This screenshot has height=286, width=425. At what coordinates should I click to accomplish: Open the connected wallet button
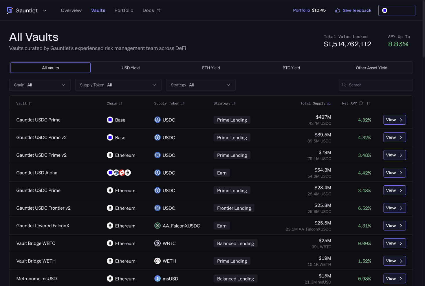[x=397, y=10]
